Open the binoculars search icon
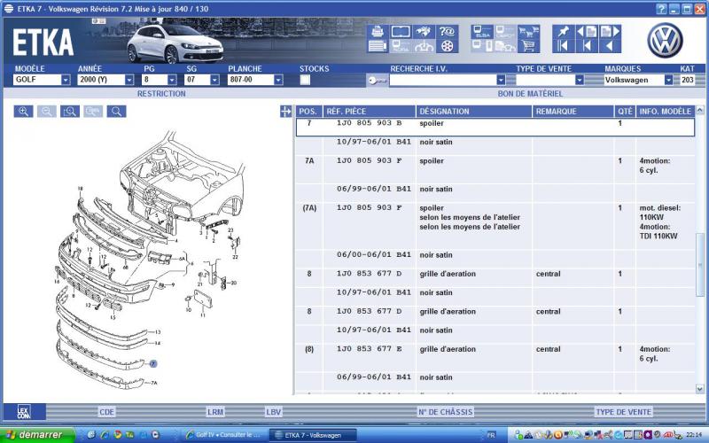 point(424,31)
